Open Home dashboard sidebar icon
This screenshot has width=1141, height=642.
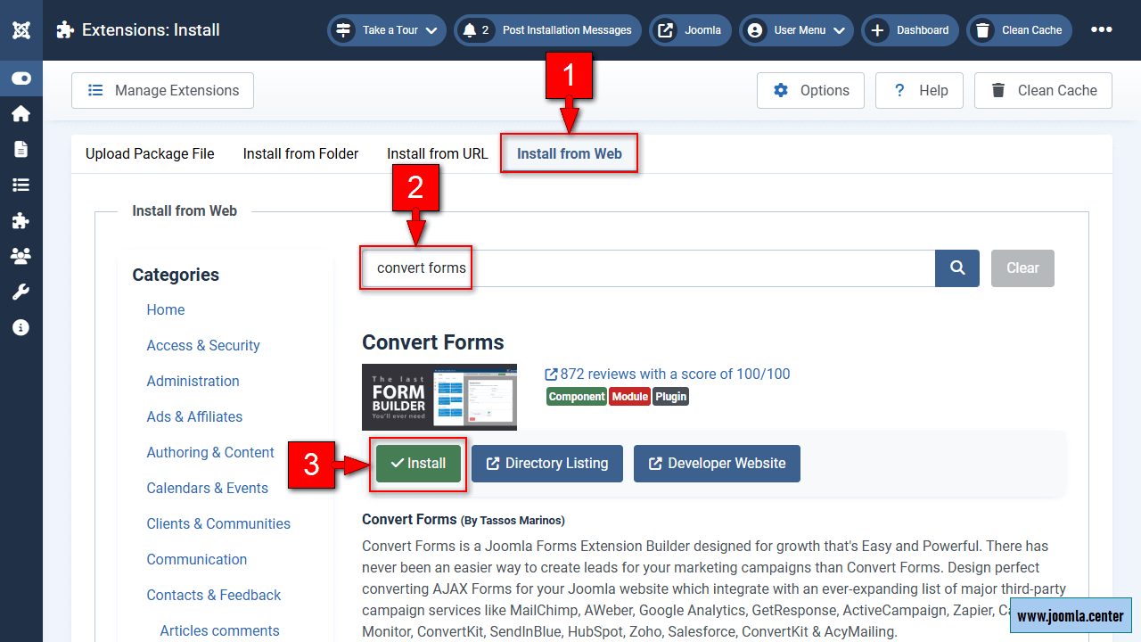point(21,113)
